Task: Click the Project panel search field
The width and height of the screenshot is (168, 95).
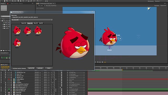Action: pyautogui.click(x=5, y=16)
